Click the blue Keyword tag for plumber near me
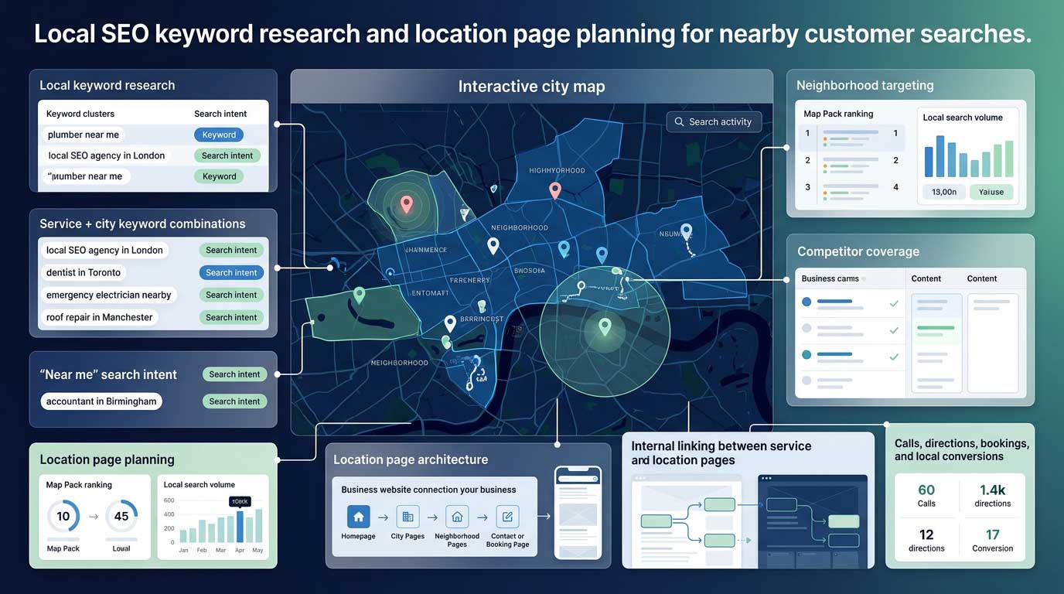 (x=219, y=135)
